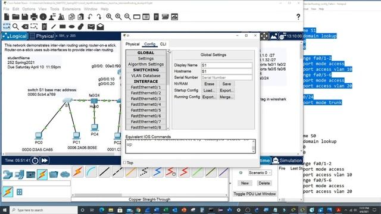Fast forward time
The width and height of the screenshot is (381, 214).
pyautogui.click(x=45, y=160)
